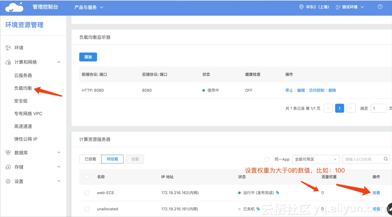The image size is (392, 217).
Task: Click the 环境 cube icon in sidebar
Action: click(8, 48)
